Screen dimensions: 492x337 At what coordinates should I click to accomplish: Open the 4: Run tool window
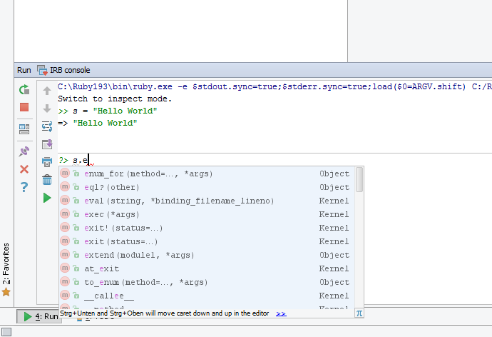(x=39, y=316)
